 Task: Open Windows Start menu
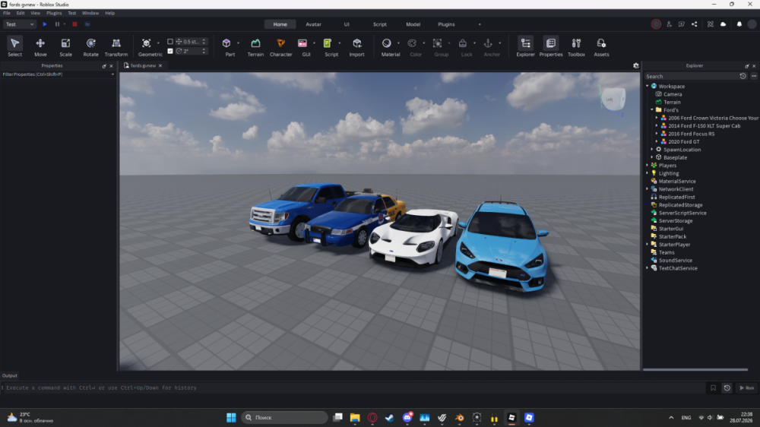(x=231, y=417)
